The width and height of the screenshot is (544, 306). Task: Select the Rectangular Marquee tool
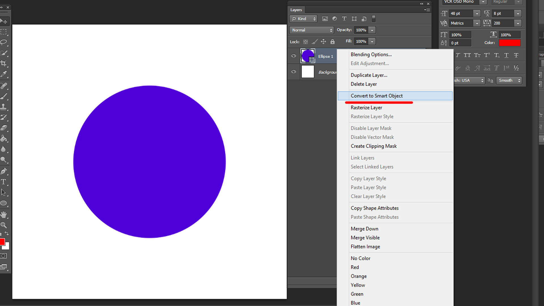(4, 32)
